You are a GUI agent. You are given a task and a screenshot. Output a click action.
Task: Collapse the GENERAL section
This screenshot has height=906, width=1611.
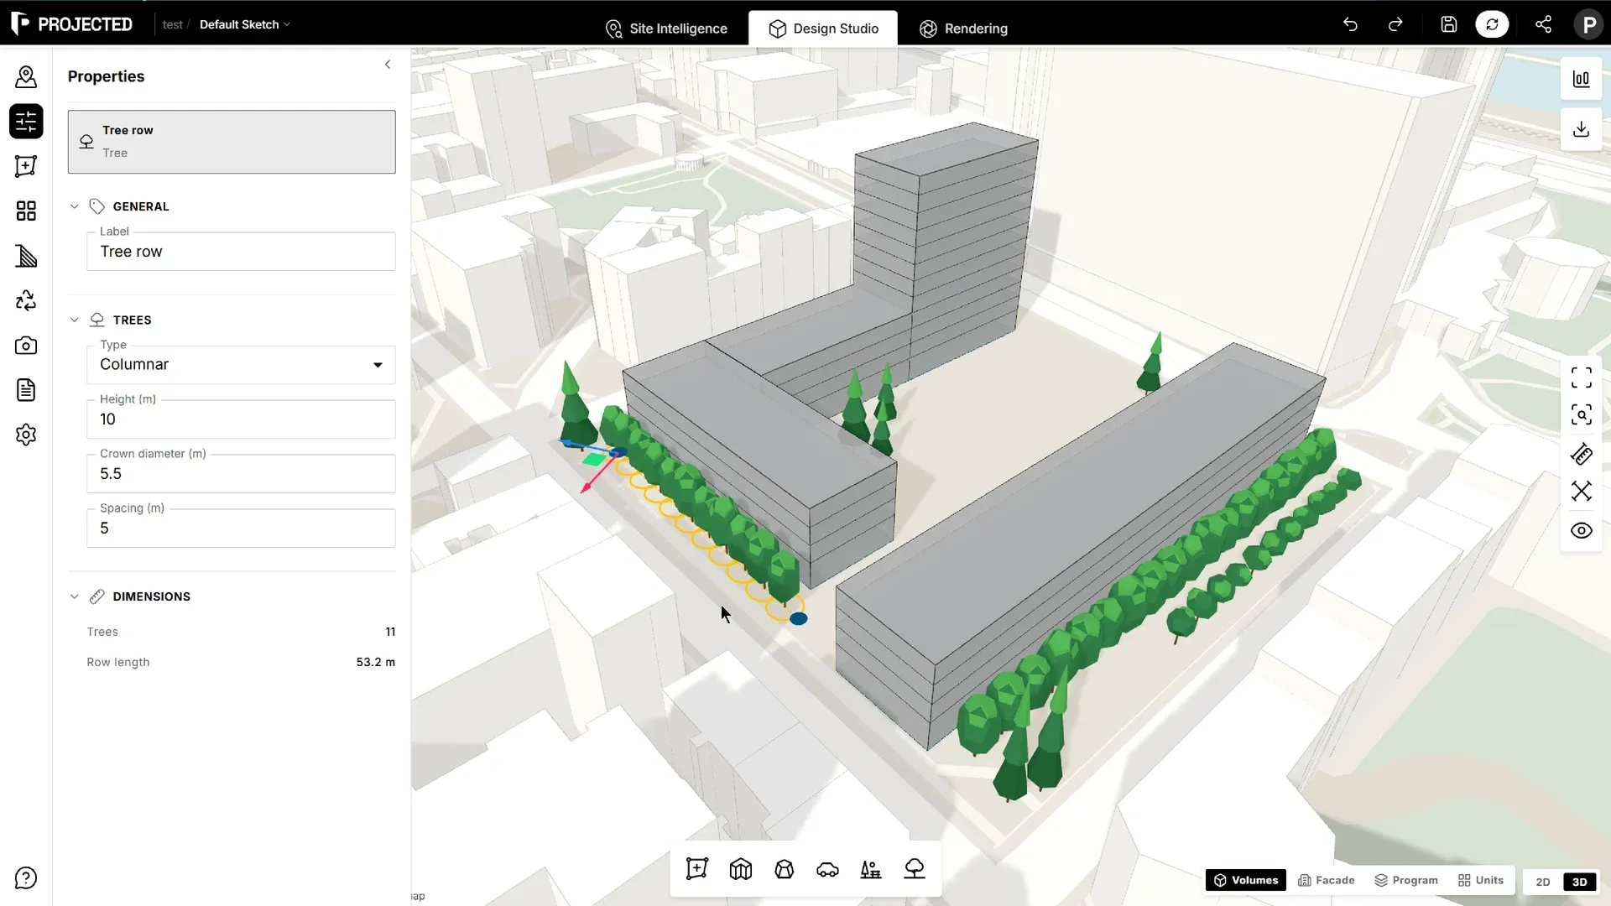(75, 206)
